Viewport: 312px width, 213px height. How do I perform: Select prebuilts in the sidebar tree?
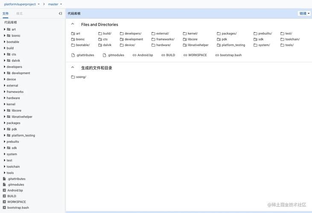point(13,142)
